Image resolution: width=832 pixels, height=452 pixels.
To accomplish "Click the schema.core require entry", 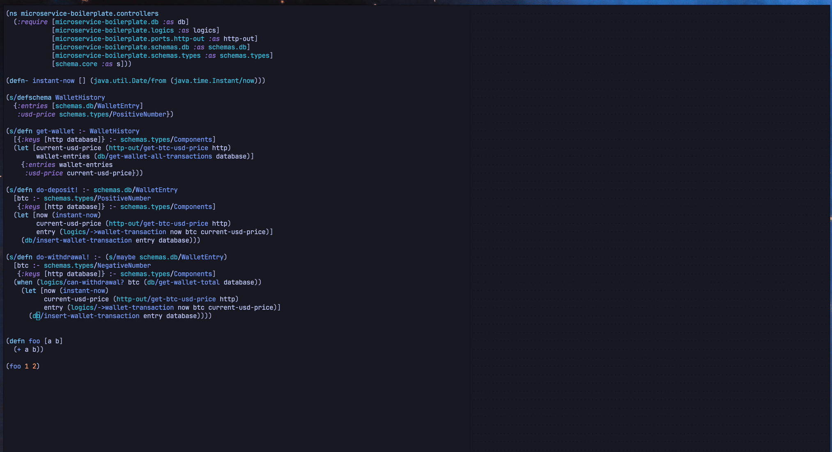I will [x=76, y=64].
